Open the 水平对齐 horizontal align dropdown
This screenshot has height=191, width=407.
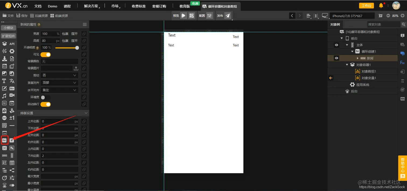tap(59, 90)
